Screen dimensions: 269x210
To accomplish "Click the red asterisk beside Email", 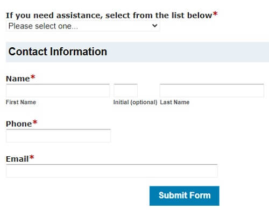I will 32,157.
